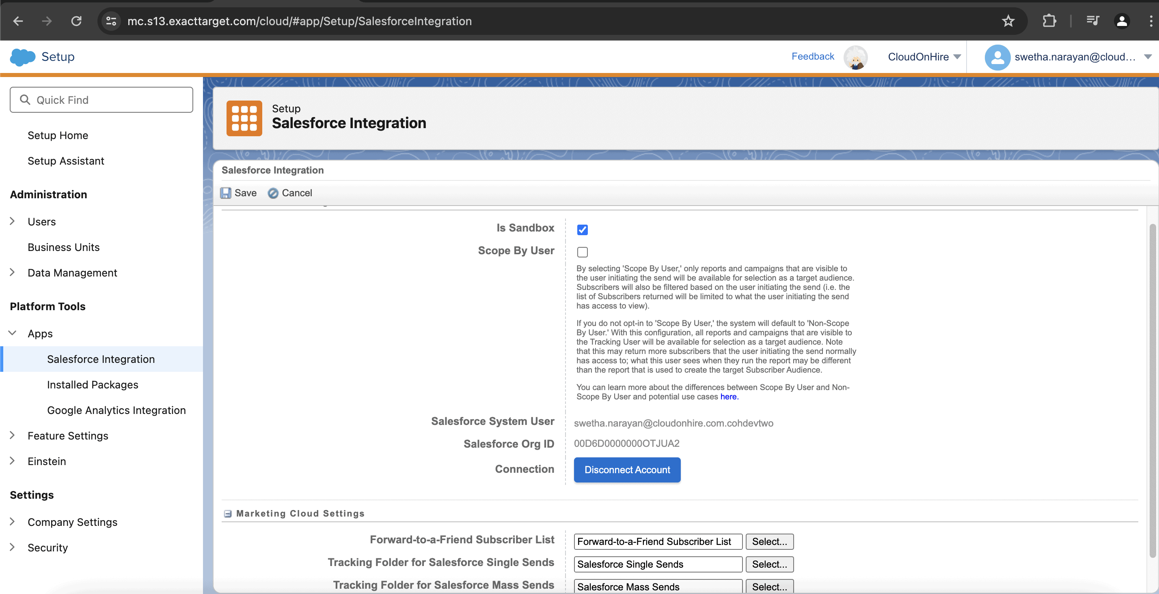This screenshot has height=594, width=1159.
Task: Open Setup Assistant in sidebar
Action: 66,161
